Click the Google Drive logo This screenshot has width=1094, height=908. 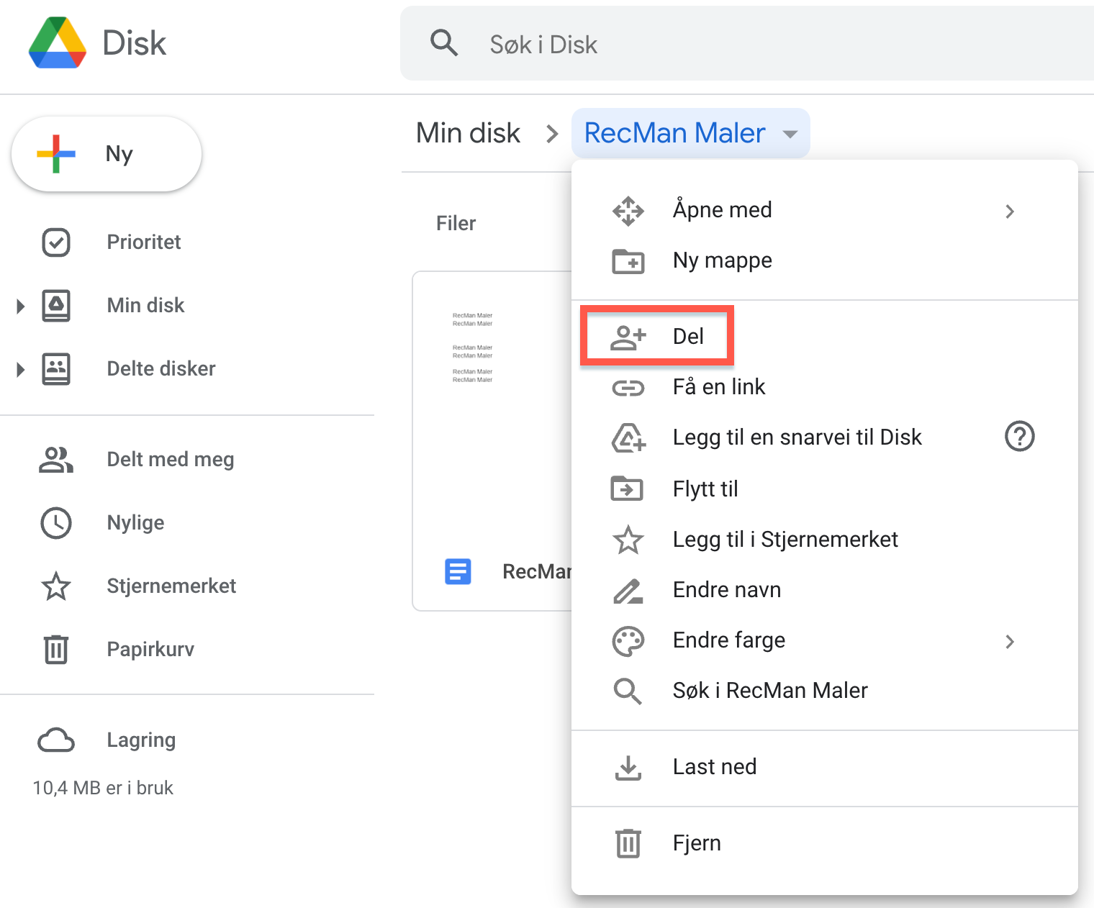pyautogui.click(x=58, y=43)
